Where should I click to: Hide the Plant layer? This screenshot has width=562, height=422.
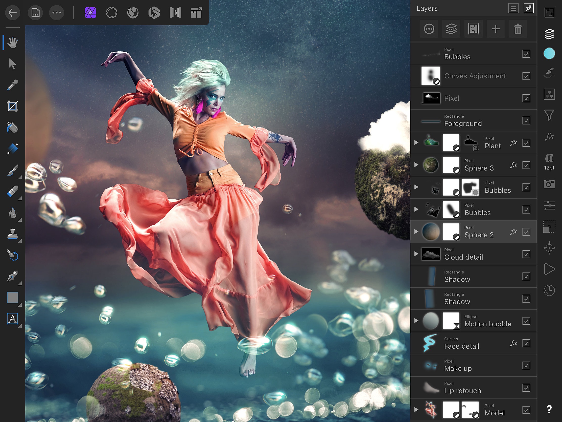(x=526, y=143)
